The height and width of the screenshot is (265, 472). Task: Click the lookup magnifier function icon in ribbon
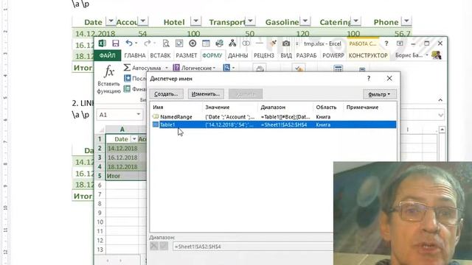point(226,68)
